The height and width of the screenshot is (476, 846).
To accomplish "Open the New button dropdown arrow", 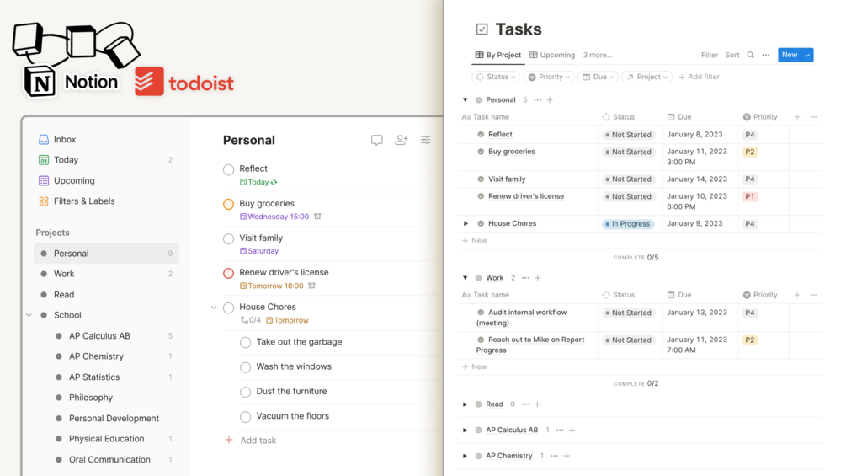I will (x=807, y=55).
